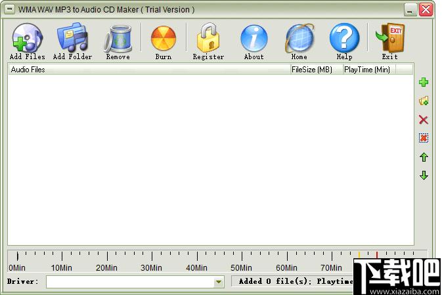Clear all files with dotted-box X icon
Image resolution: width=442 pixels, height=295 pixels.
click(x=424, y=138)
